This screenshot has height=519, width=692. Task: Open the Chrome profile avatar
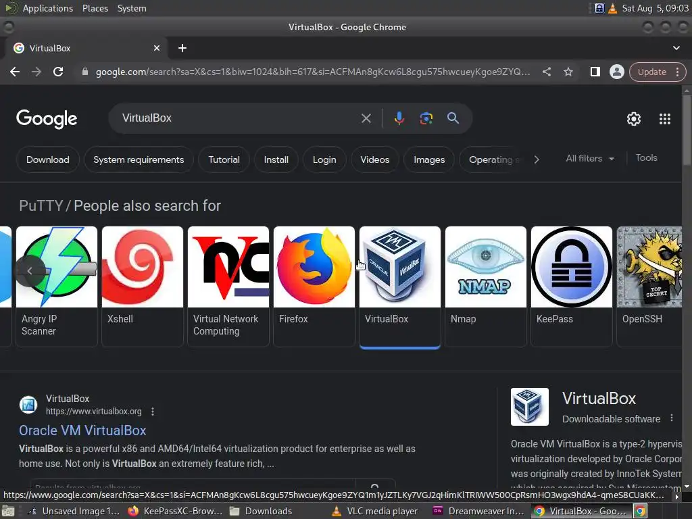tap(616, 72)
